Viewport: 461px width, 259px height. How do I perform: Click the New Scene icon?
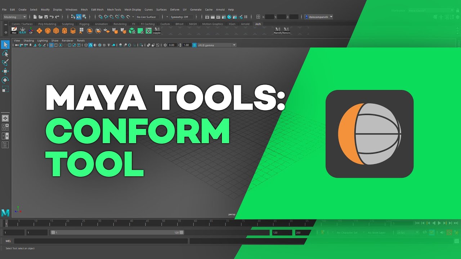(x=35, y=17)
